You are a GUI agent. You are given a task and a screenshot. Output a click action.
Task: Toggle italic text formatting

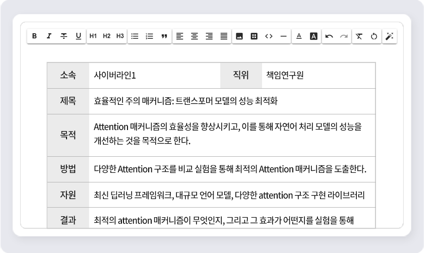pyautogui.click(x=47, y=36)
